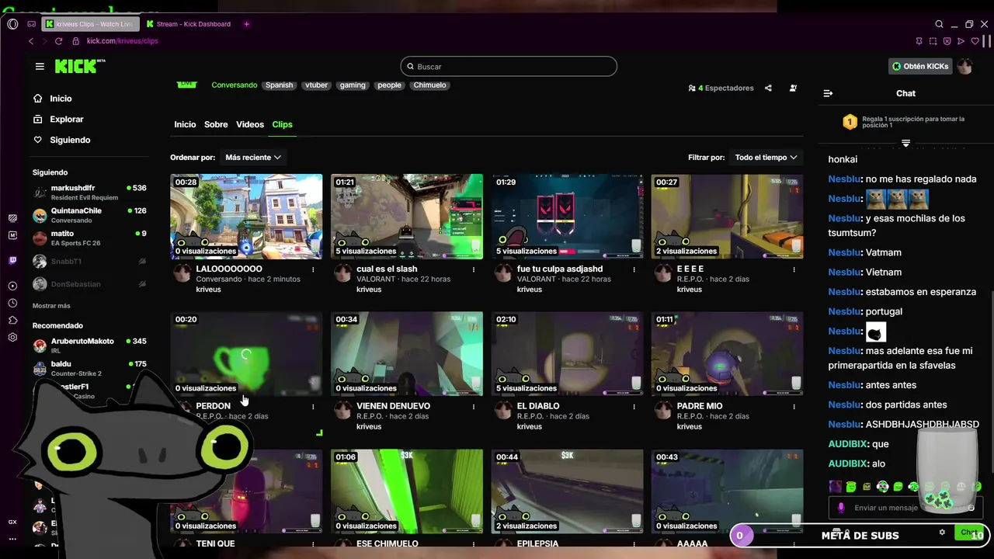The height and width of the screenshot is (559, 994).
Task: Click in the Buscar search field
Action: (x=509, y=67)
